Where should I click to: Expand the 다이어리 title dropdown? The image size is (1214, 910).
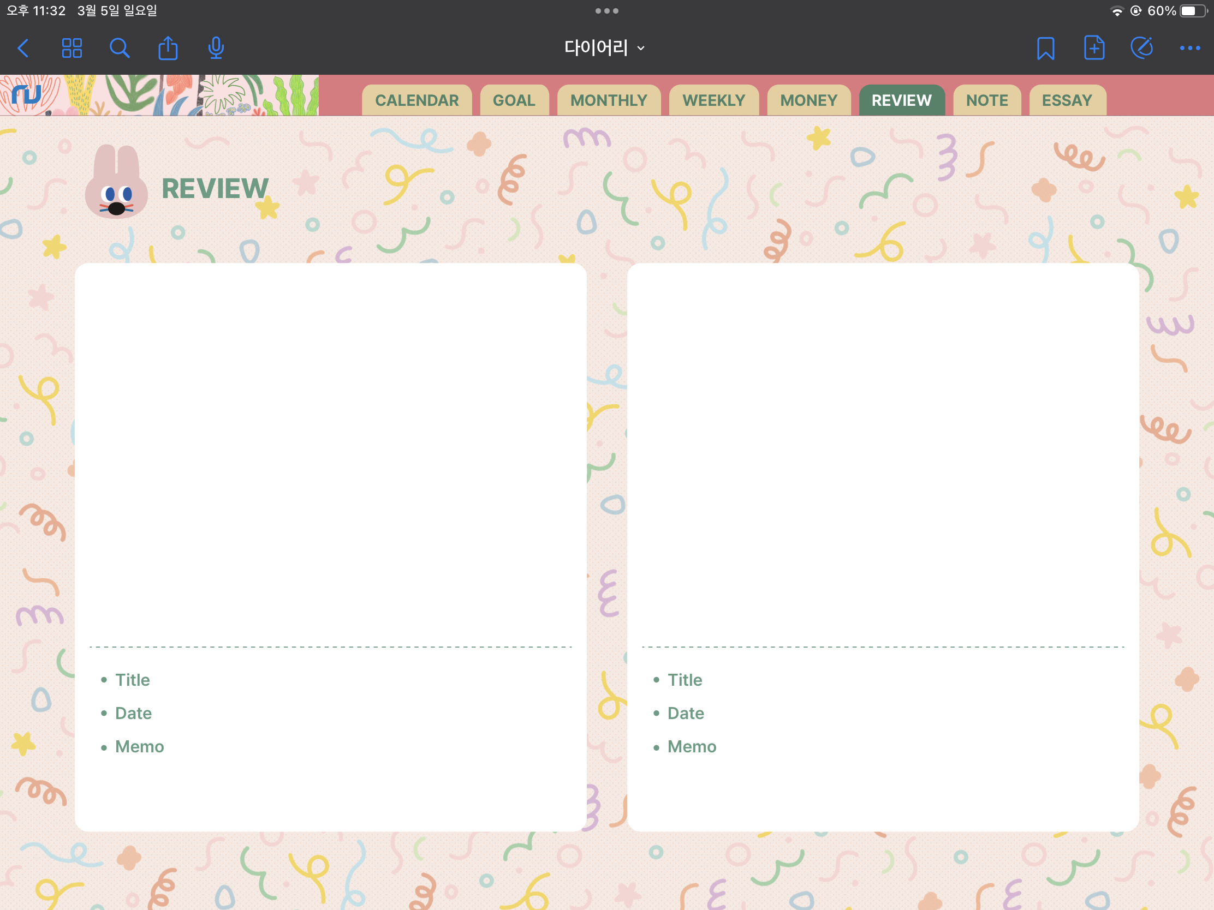pos(605,48)
